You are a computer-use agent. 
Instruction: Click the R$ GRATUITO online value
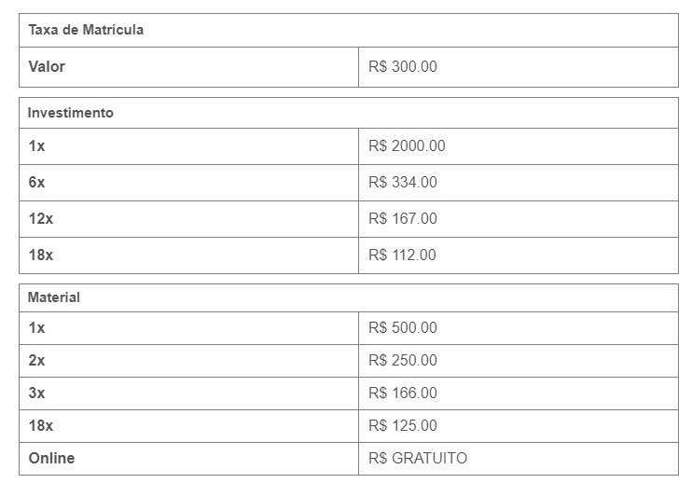coord(418,459)
